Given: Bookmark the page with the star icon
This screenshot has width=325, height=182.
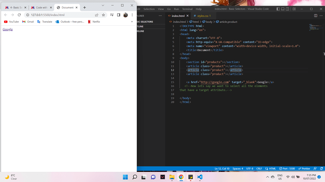Looking at the screenshot, I should [103, 15].
